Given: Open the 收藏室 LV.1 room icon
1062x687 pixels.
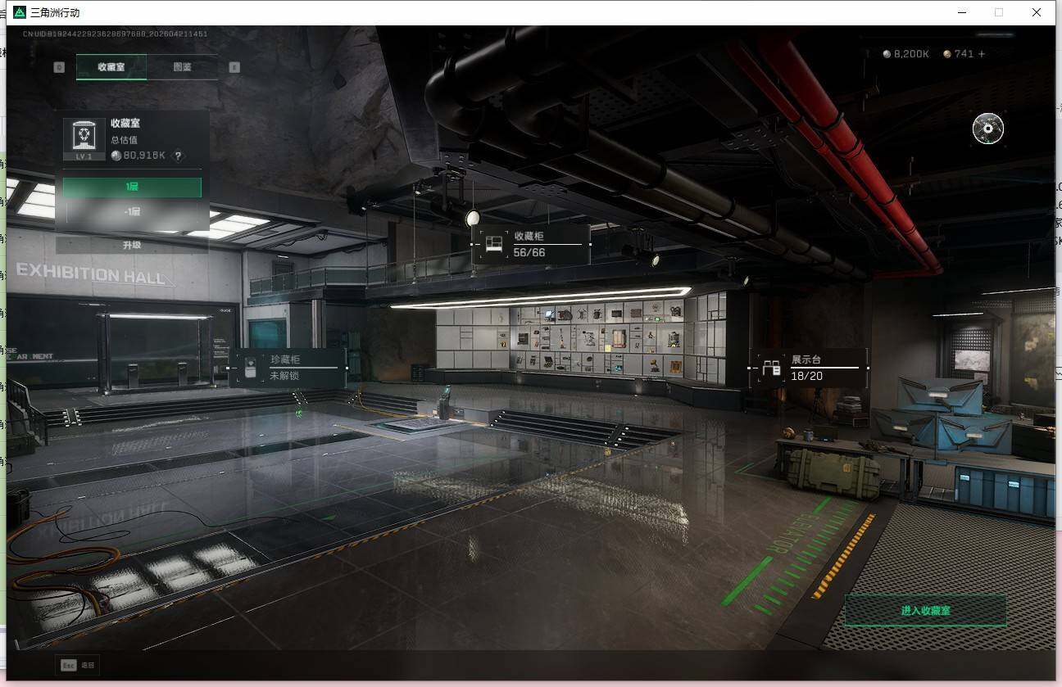Looking at the screenshot, I should tap(84, 139).
